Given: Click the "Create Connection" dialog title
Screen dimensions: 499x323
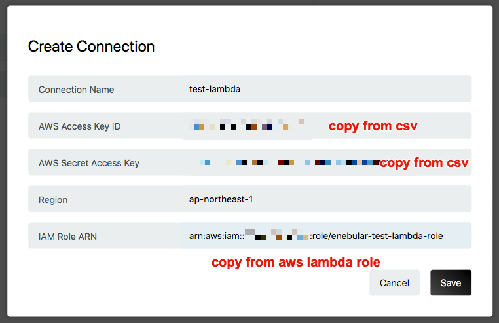Looking at the screenshot, I should coord(91,47).
